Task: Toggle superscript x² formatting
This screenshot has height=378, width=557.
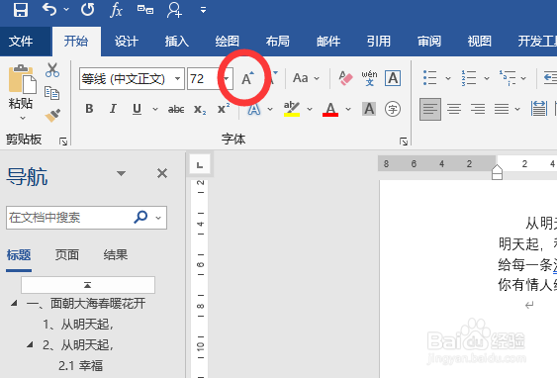Action: point(224,109)
